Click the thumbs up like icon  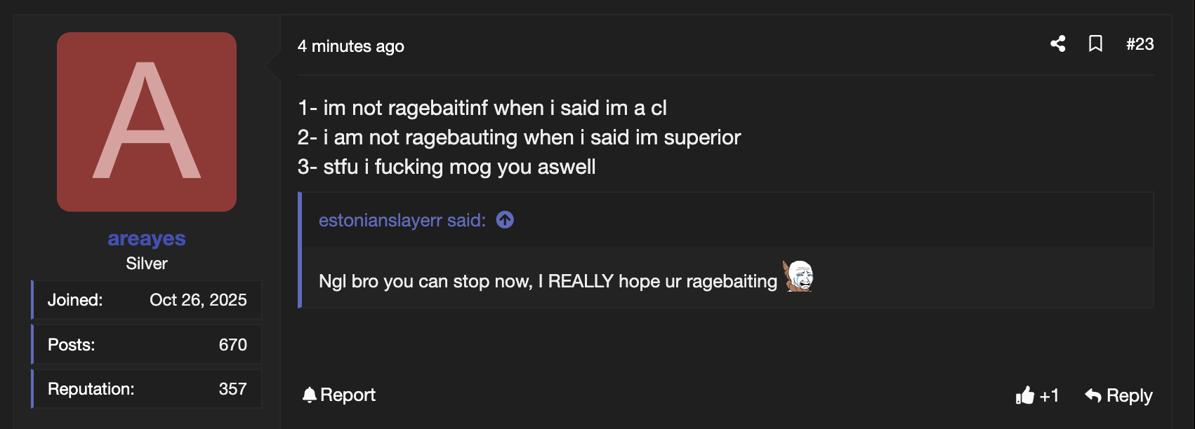(1025, 395)
